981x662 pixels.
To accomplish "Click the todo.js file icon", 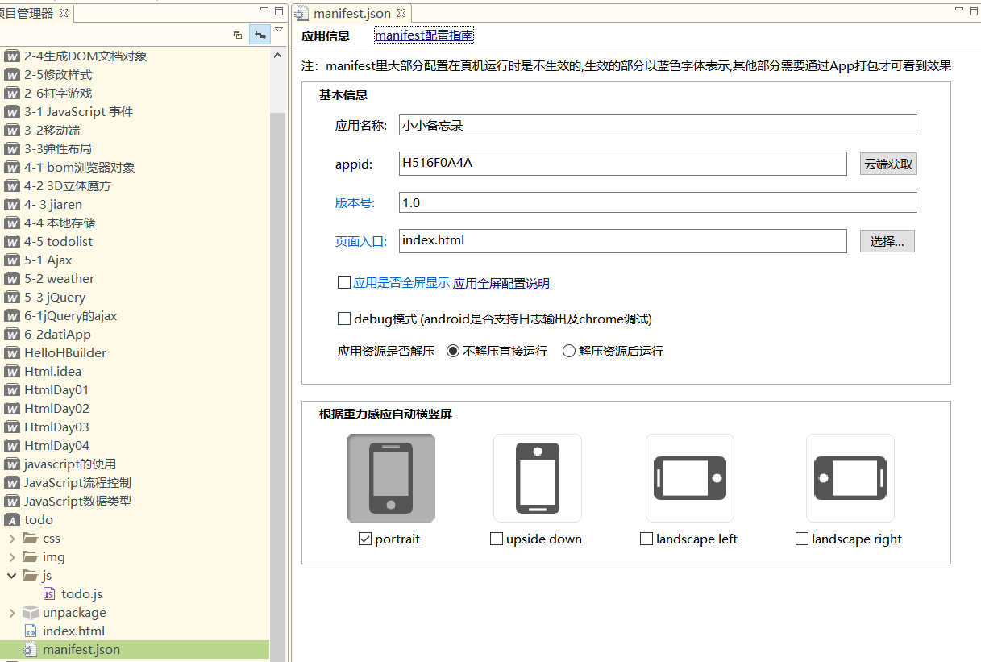I will click(x=50, y=593).
